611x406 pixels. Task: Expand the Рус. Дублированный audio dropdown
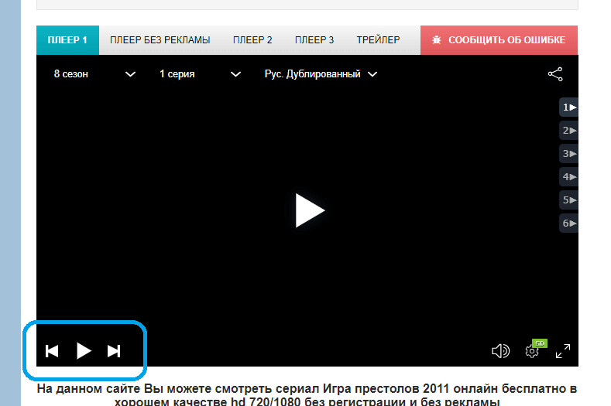[x=321, y=74]
